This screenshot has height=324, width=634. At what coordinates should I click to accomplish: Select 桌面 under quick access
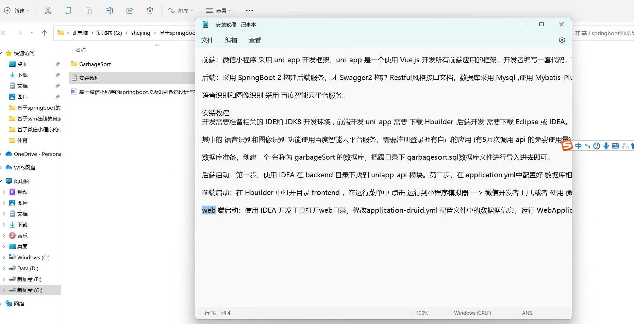(x=22, y=64)
